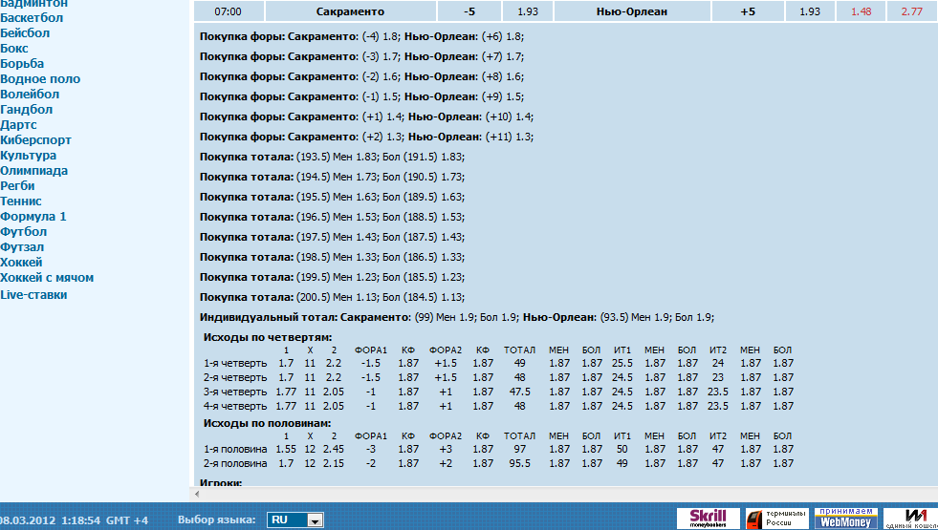
Task: Open the Регби category
Action: tap(17, 186)
